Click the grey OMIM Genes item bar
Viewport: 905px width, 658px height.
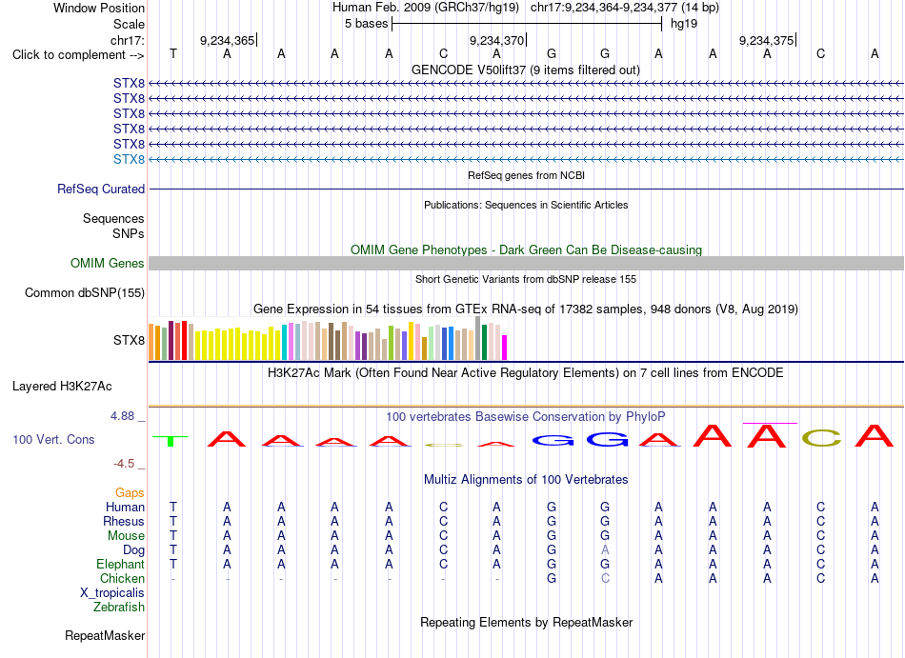[x=526, y=264]
